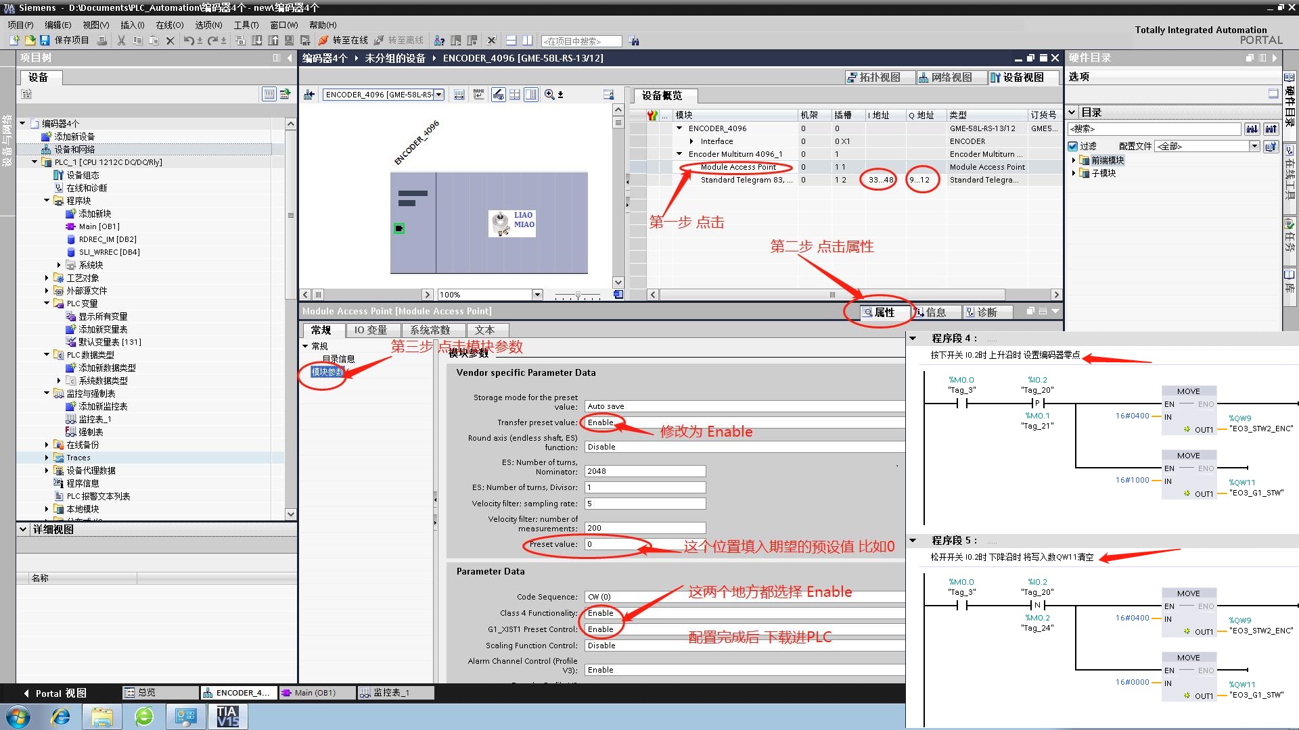Viewport: 1299px width, 730px height.
Task: Expand Interface row in device overview
Action: click(x=691, y=141)
